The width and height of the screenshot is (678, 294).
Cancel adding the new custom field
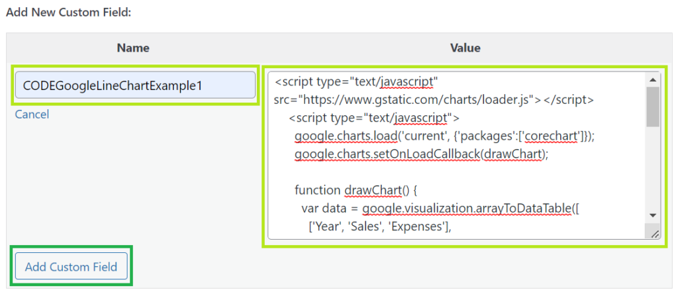[x=32, y=115]
